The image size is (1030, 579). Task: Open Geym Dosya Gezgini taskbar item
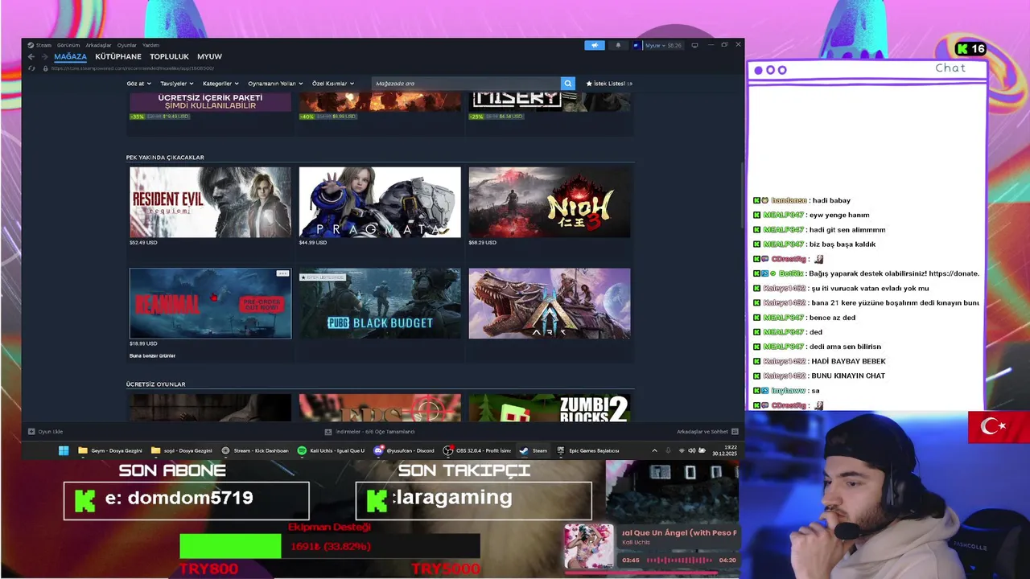coord(110,450)
